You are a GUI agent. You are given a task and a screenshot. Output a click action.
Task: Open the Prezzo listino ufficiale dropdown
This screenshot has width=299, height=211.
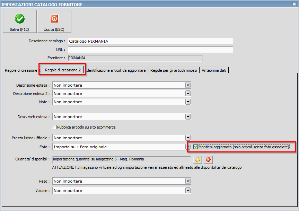tap(188, 138)
